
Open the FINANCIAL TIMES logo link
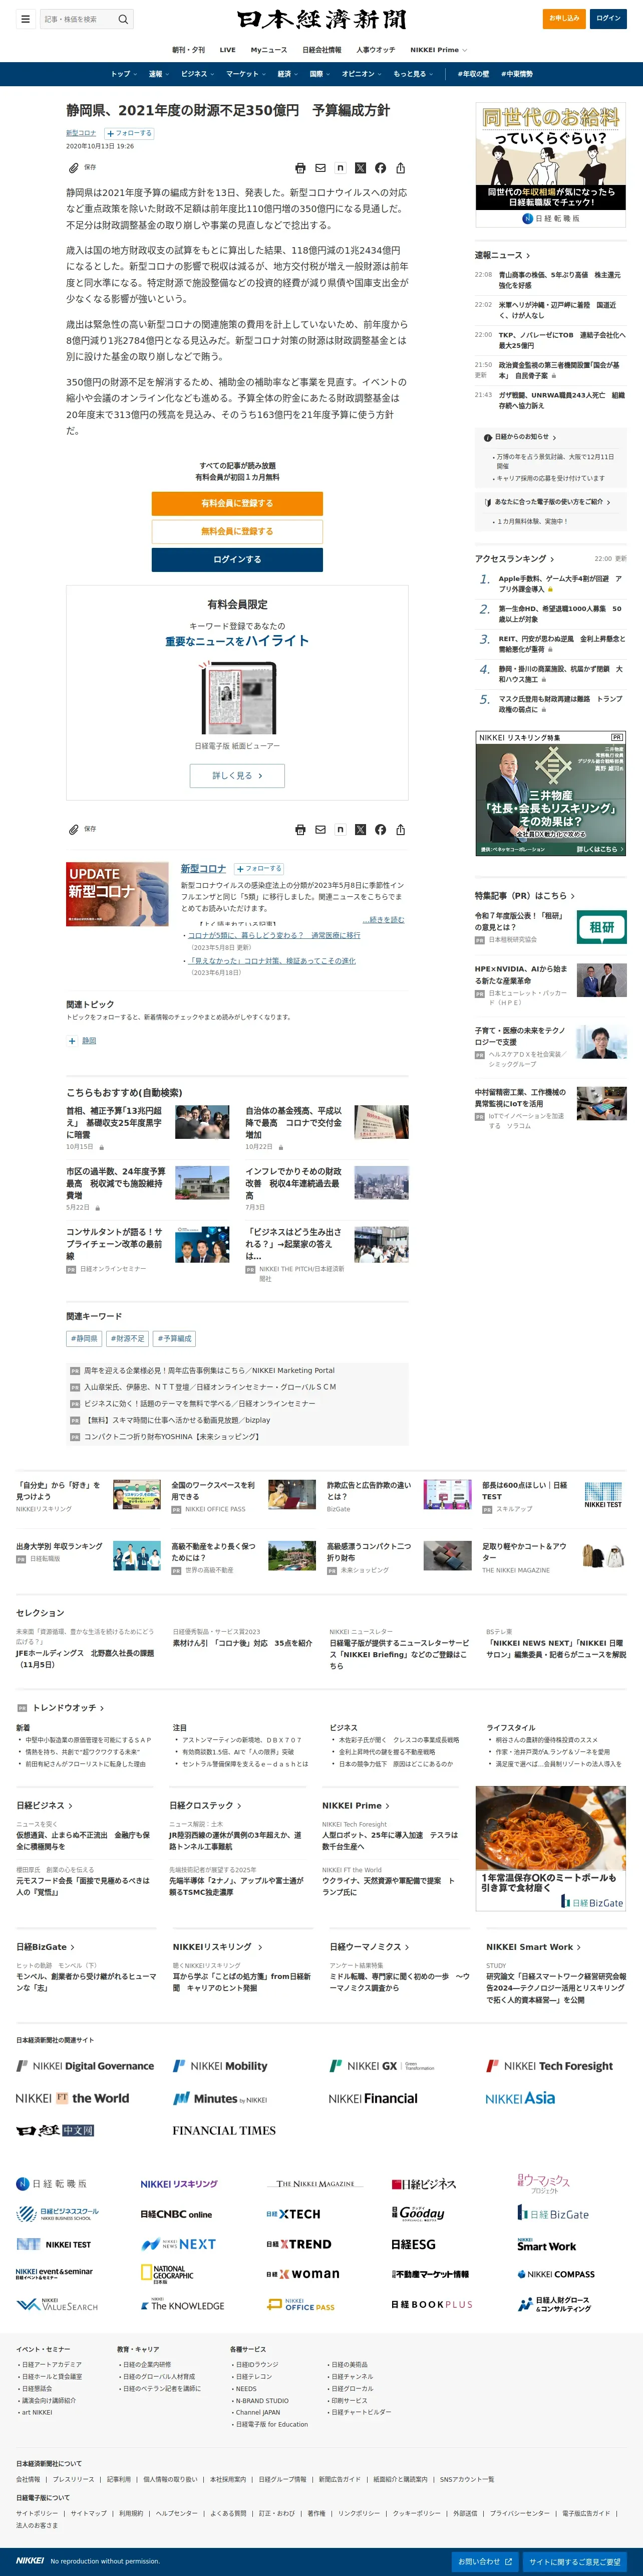coord(224,2131)
